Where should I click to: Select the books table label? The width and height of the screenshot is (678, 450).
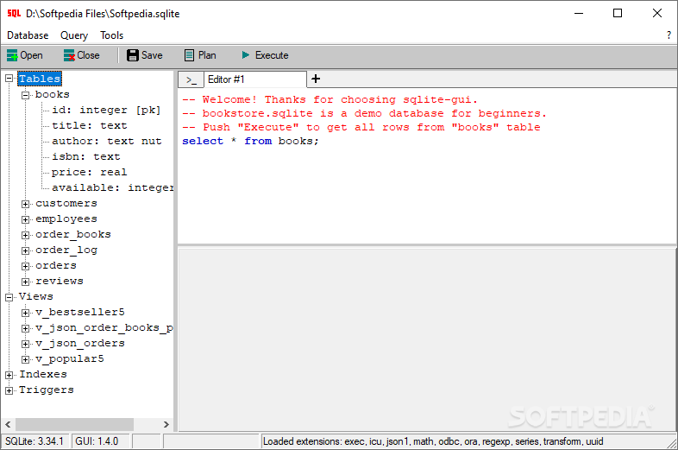pos(53,94)
